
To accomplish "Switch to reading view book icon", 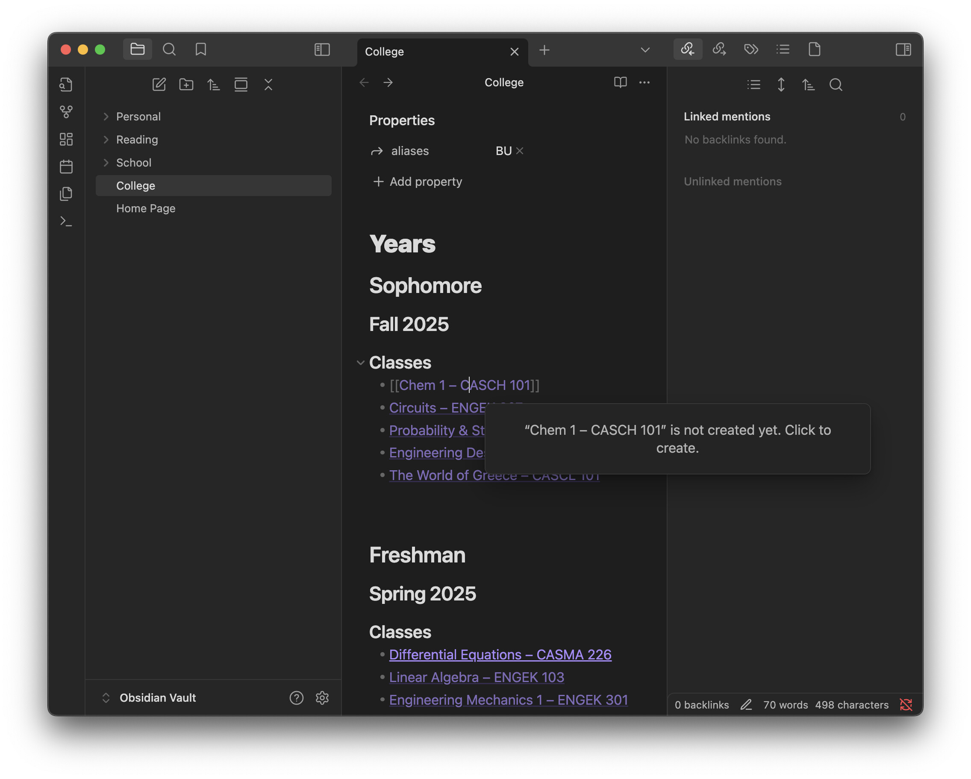I will [620, 82].
